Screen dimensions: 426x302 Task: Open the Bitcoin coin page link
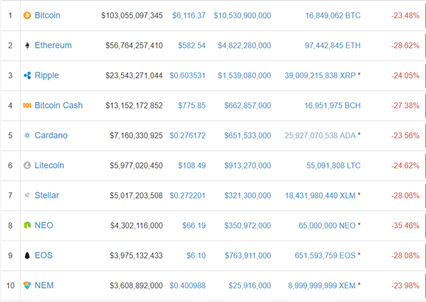[x=48, y=15]
